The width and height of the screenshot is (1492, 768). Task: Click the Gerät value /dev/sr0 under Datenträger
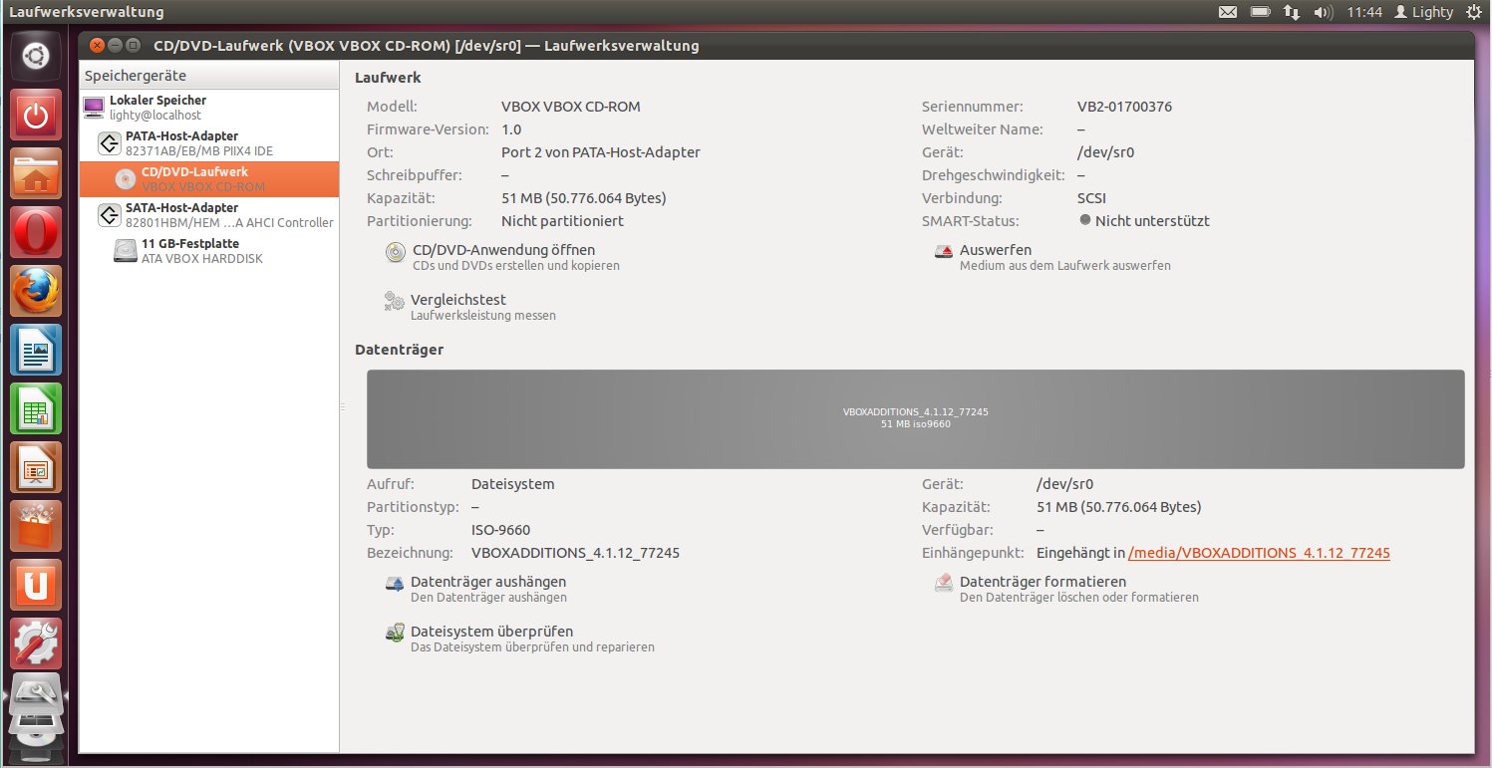(x=1064, y=484)
